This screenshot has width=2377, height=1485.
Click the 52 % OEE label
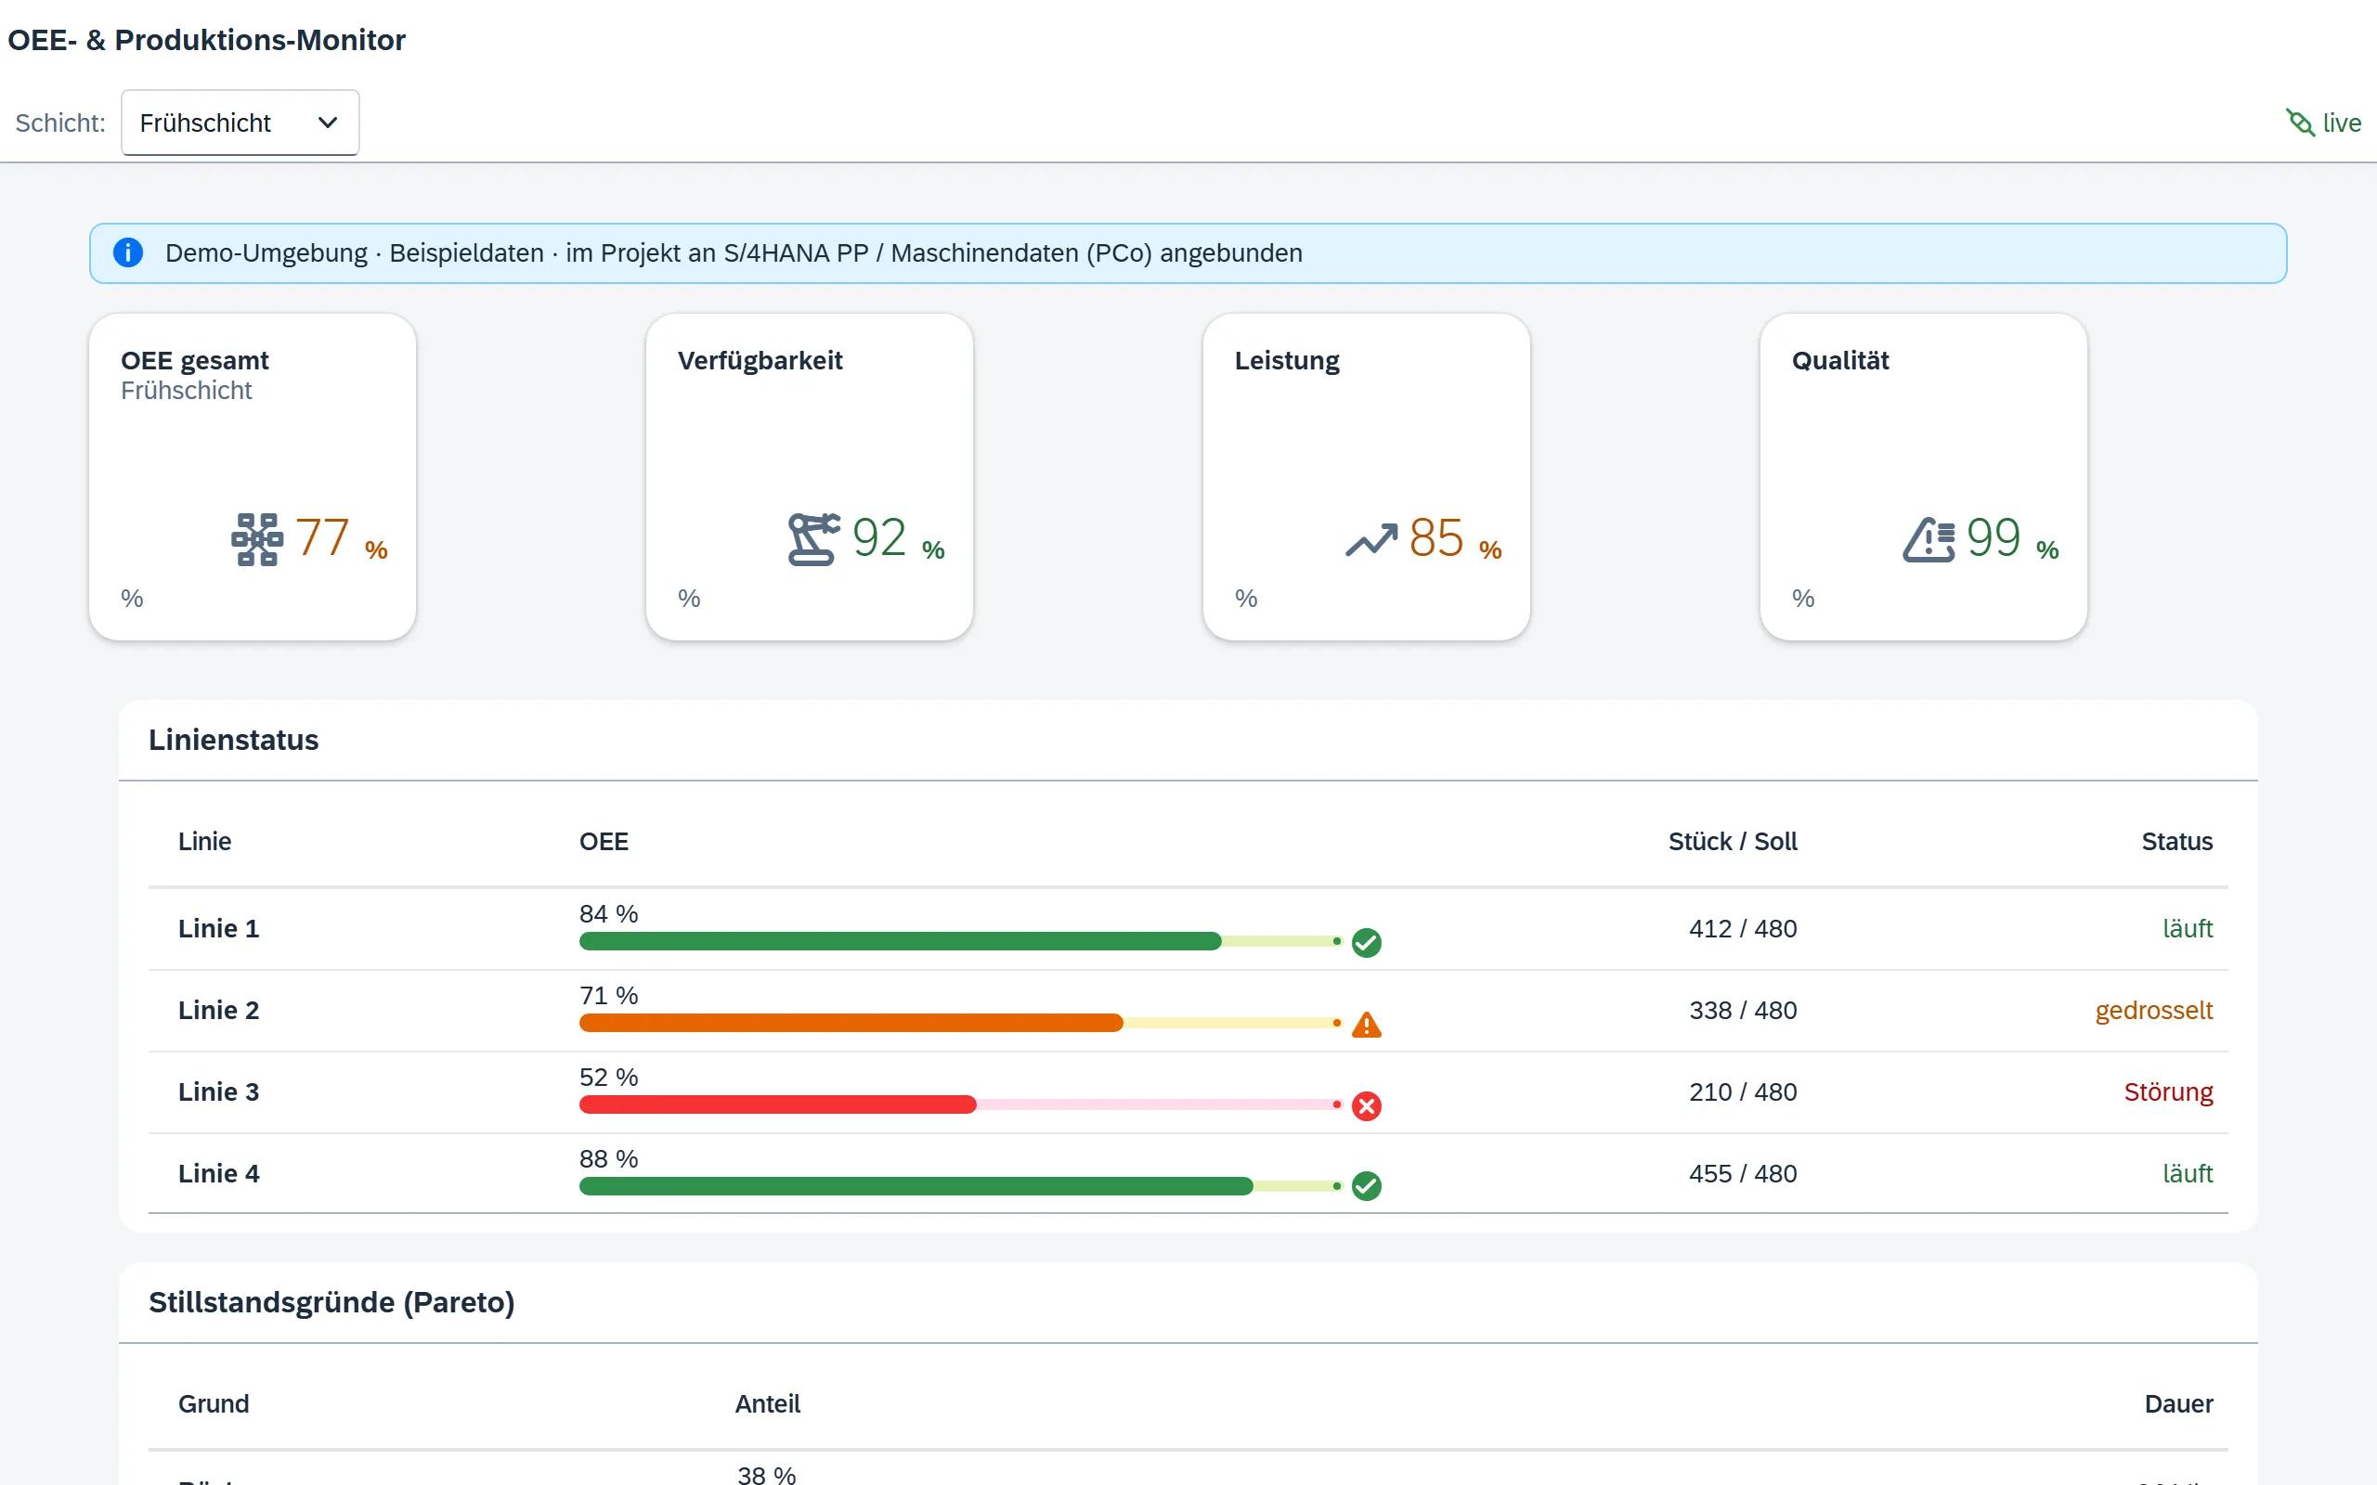608,1077
